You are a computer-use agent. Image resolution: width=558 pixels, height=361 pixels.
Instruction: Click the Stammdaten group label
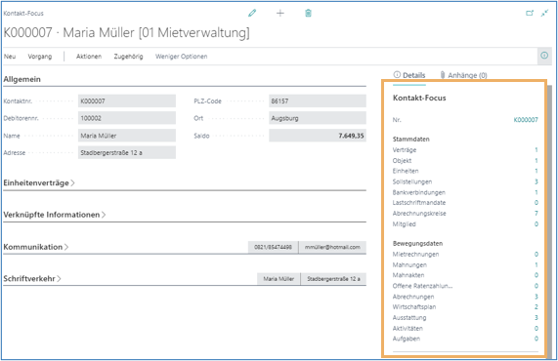click(411, 140)
